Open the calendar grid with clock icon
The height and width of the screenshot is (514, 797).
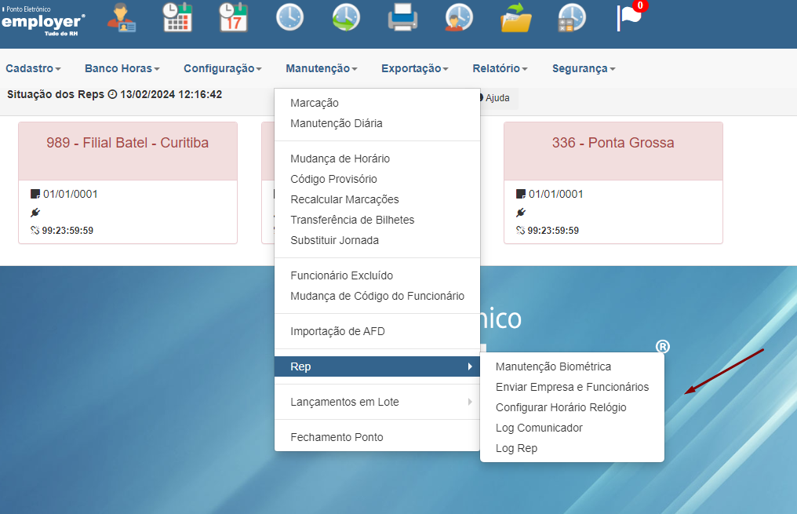pos(177,18)
